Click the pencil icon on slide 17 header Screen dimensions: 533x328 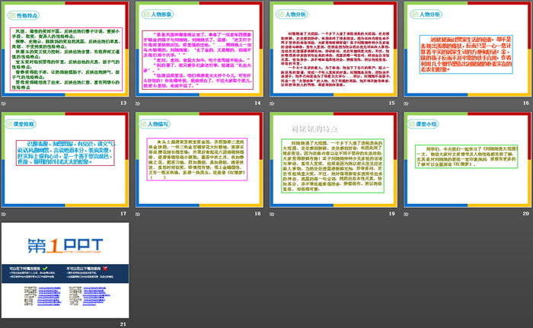pos(10,123)
